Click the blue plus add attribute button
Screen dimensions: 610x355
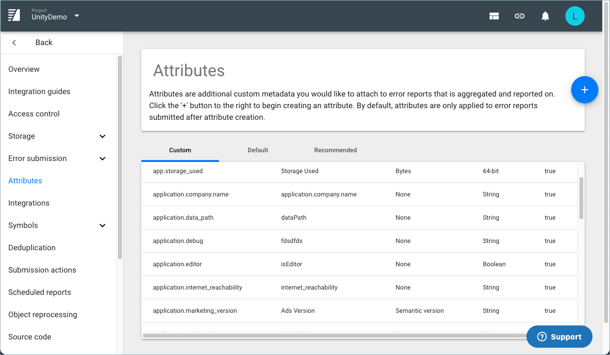(584, 90)
